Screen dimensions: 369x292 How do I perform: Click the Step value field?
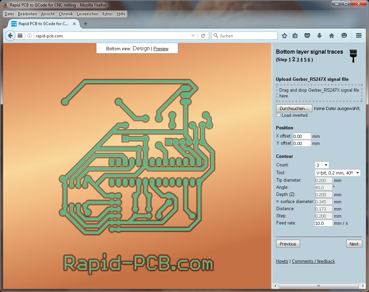click(324, 216)
